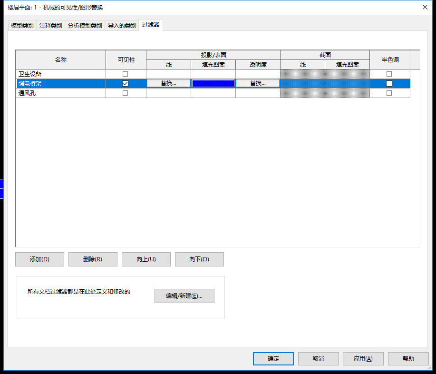
Task: Switch to the 注释类别 tab
Action: 50,26
